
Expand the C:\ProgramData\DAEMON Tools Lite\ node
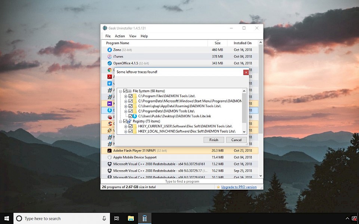tap(126, 111)
